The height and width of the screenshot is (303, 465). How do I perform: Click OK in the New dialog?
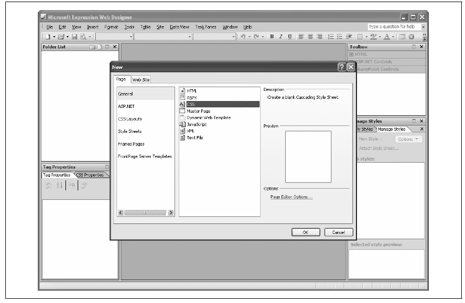[305, 232]
